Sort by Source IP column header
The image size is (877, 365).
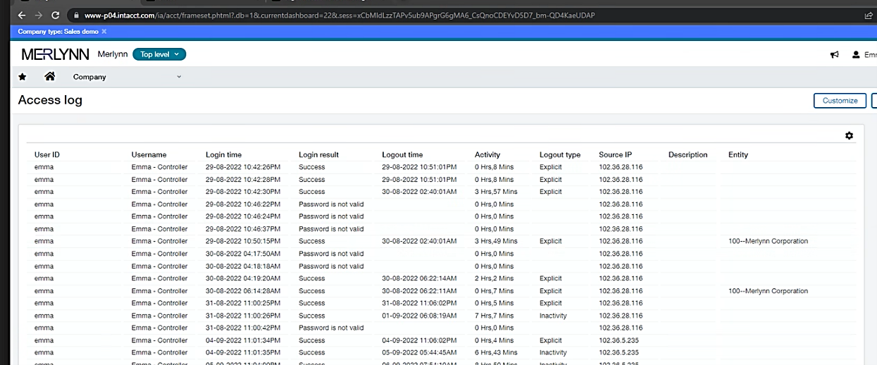tap(616, 154)
